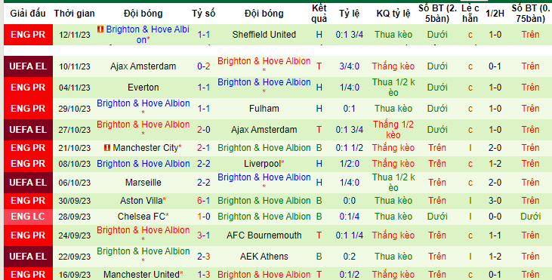
Task: Open the Sheffield United team link
Action: point(264,35)
